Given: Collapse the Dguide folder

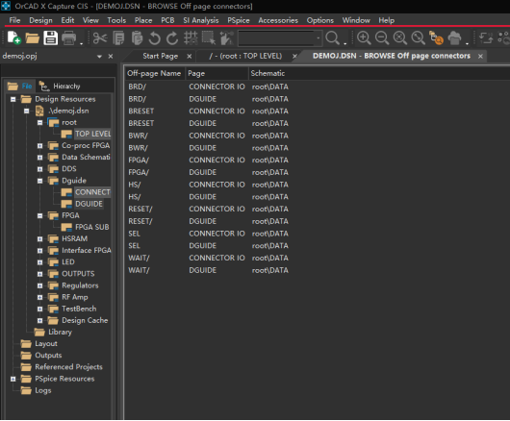Looking at the screenshot, I should (39, 181).
